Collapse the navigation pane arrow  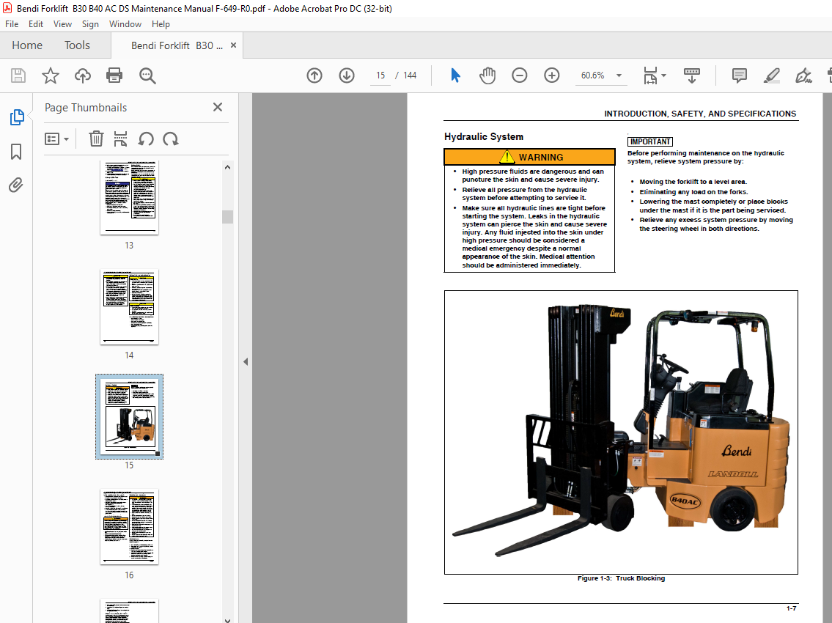(x=246, y=362)
